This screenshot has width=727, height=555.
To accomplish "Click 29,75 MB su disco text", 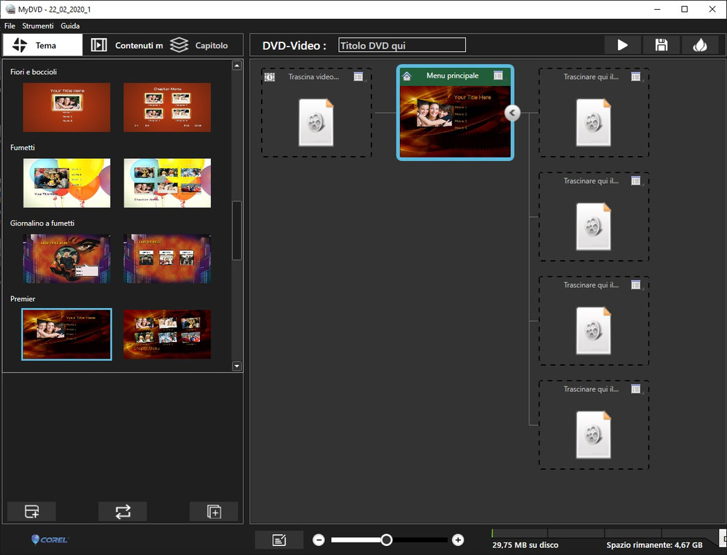I will pyautogui.click(x=526, y=545).
